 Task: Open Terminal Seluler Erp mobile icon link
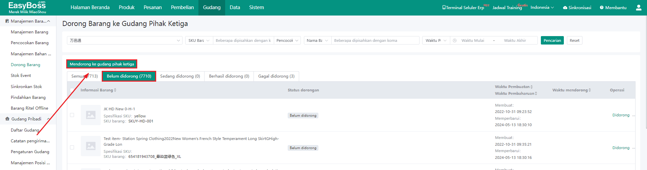(x=444, y=7)
